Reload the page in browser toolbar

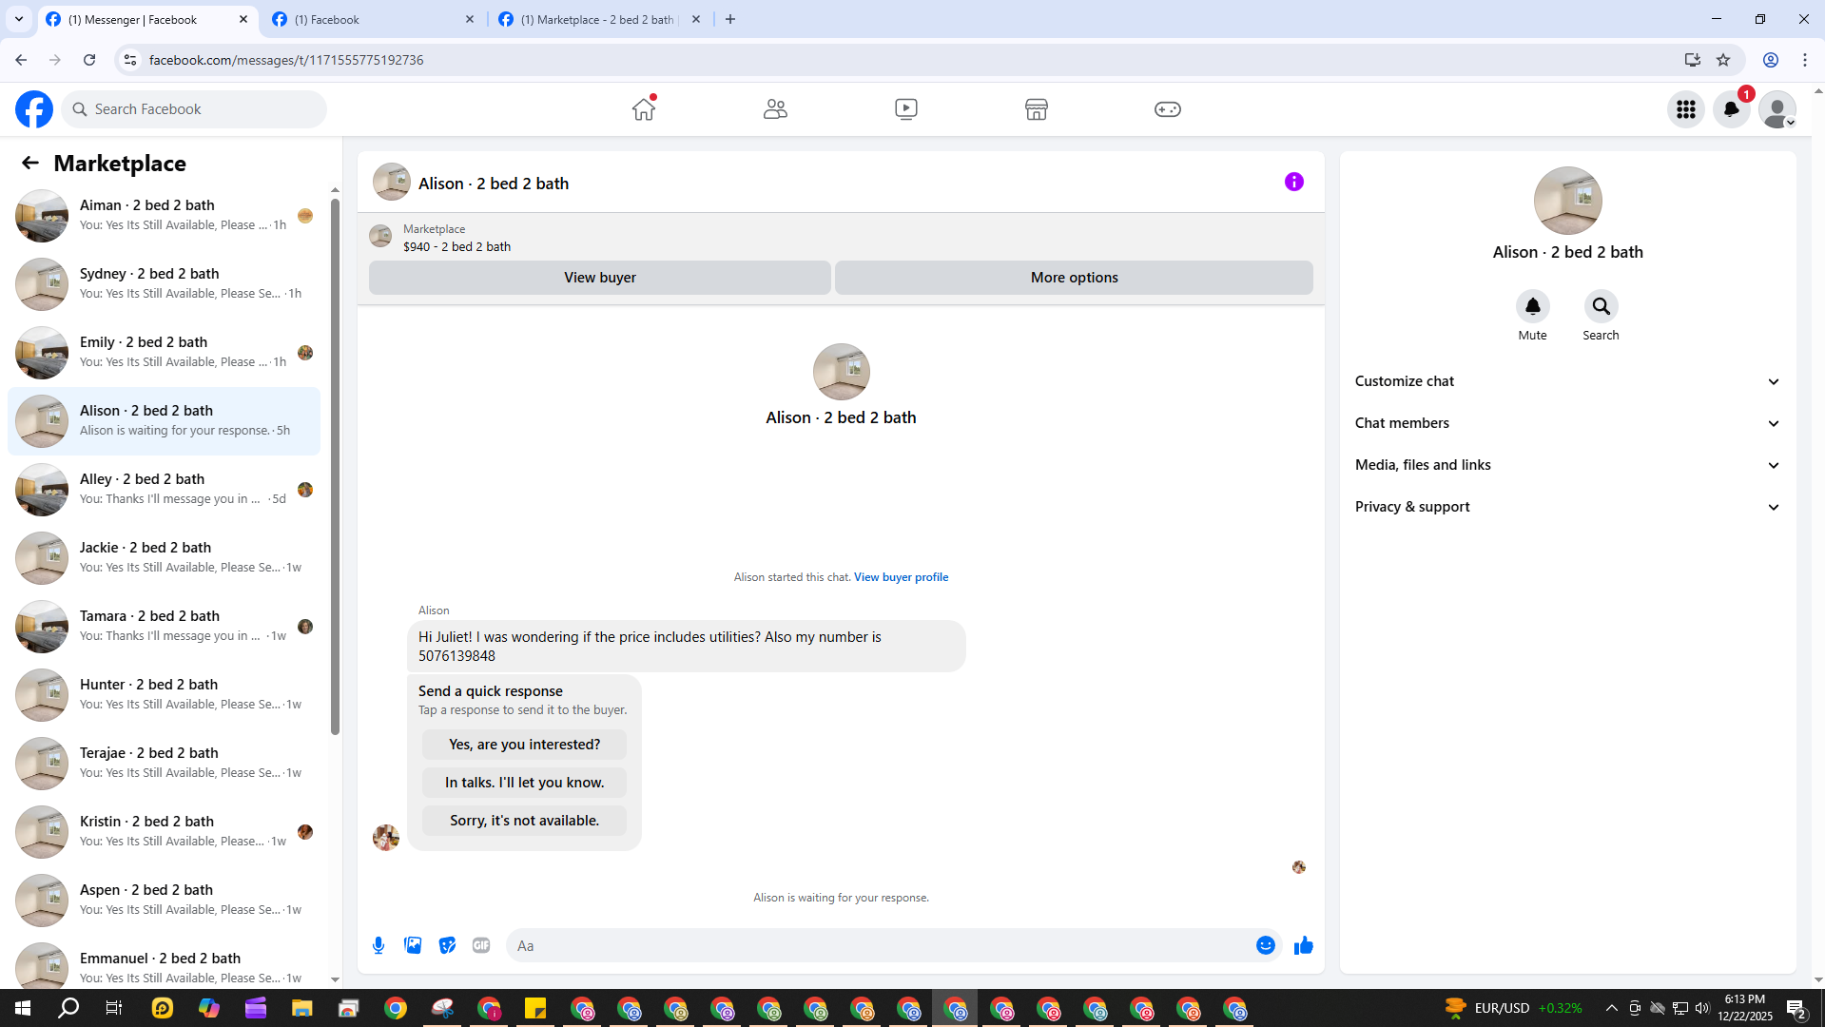[x=89, y=60]
